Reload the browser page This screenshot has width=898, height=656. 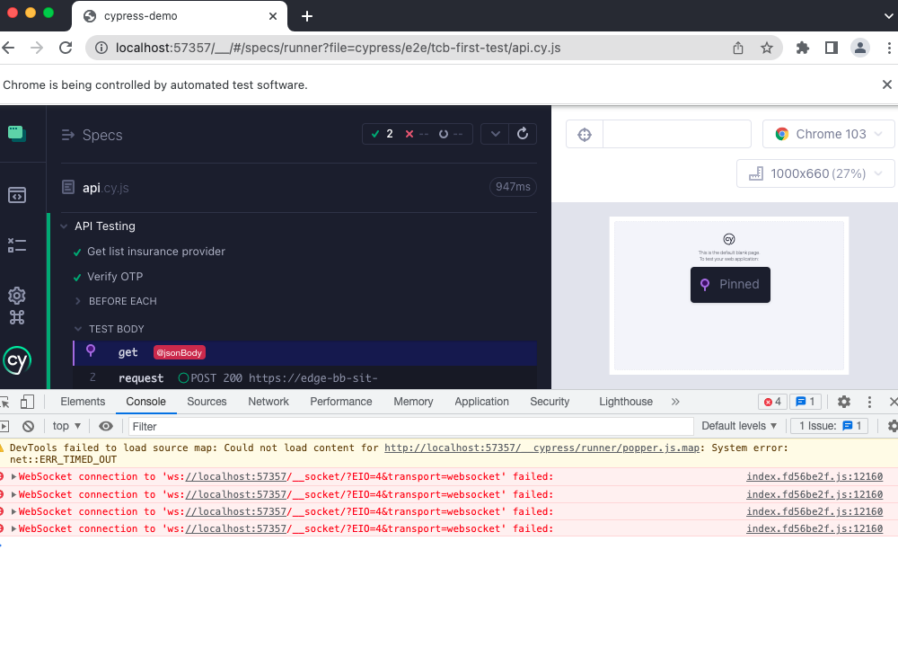(66, 48)
